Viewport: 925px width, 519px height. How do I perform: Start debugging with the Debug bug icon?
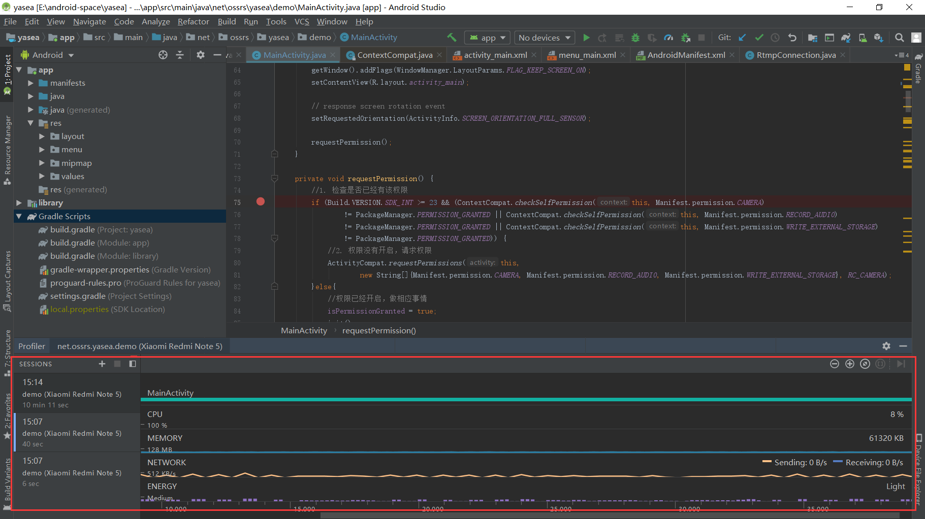click(x=635, y=38)
